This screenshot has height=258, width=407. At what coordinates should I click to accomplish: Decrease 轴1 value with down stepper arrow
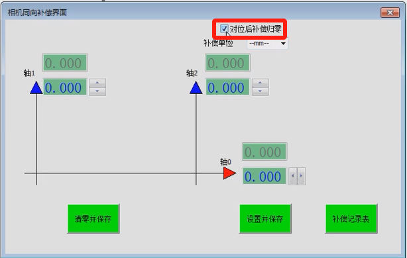click(97, 91)
